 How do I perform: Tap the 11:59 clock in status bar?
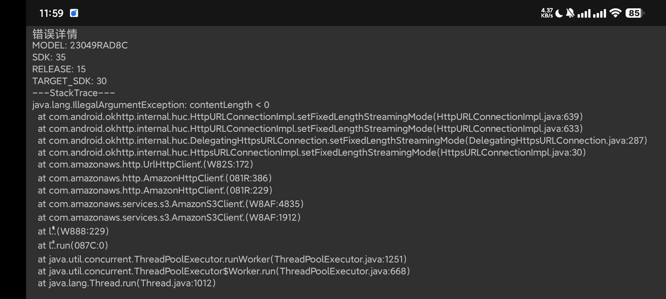(51, 13)
